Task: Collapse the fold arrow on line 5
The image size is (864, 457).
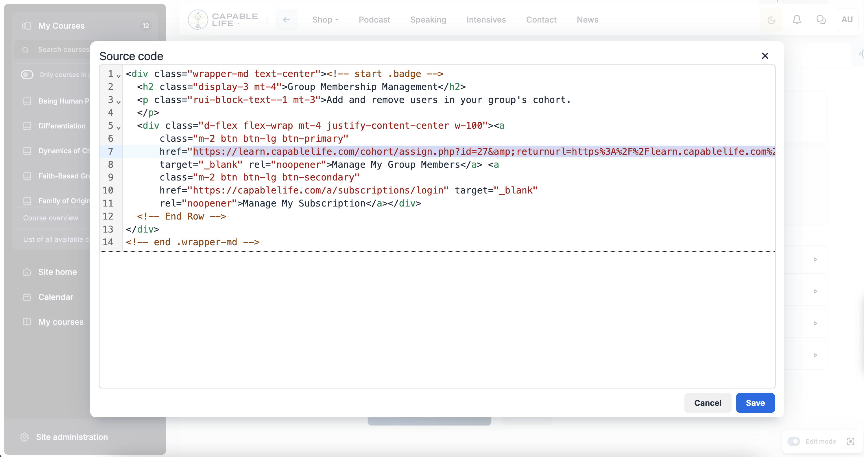Action: [118, 128]
